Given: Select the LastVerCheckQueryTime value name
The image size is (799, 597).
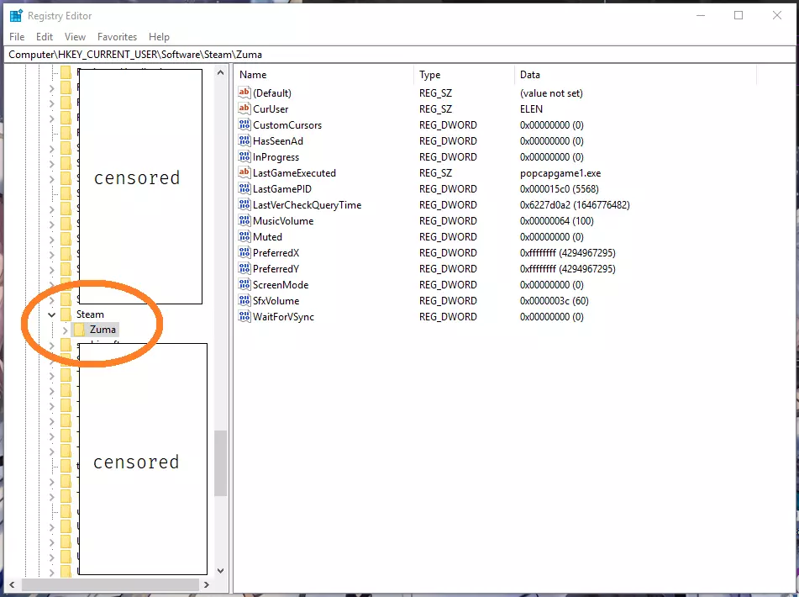Looking at the screenshot, I should (308, 205).
